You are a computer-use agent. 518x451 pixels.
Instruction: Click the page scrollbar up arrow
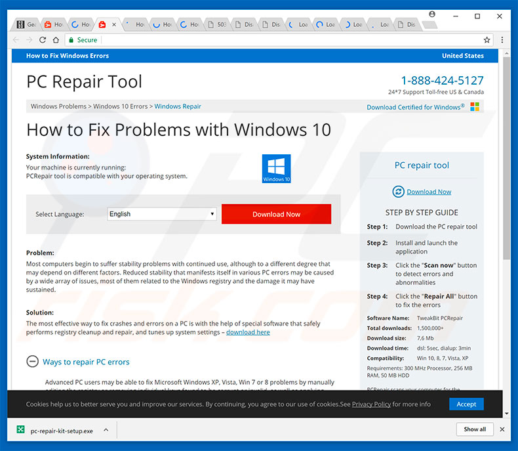click(x=507, y=53)
